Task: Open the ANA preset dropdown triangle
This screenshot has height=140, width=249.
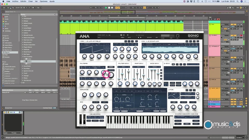Action: point(128,35)
